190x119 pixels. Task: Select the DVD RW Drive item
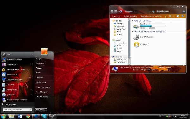click(143, 37)
